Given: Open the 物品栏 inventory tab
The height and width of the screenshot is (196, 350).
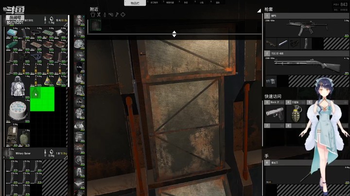Looking at the screenshot, I should pyautogui.click(x=135, y=3).
